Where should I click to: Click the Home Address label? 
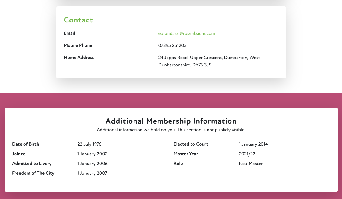click(x=79, y=58)
